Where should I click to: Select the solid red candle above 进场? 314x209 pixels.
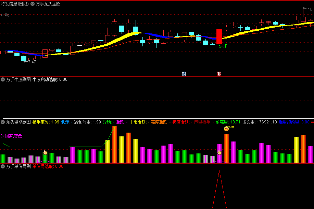pos(219,37)
